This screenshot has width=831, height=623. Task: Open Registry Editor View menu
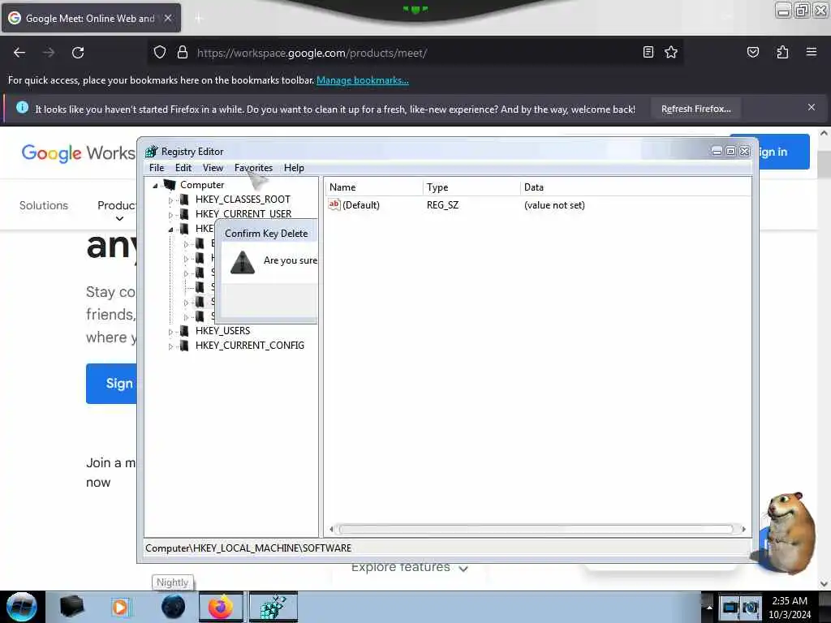(213, 167)
